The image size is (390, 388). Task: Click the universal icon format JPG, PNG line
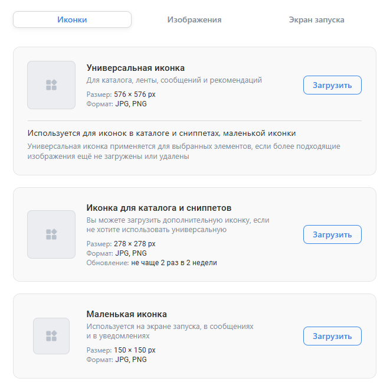[x=117, y=103]
